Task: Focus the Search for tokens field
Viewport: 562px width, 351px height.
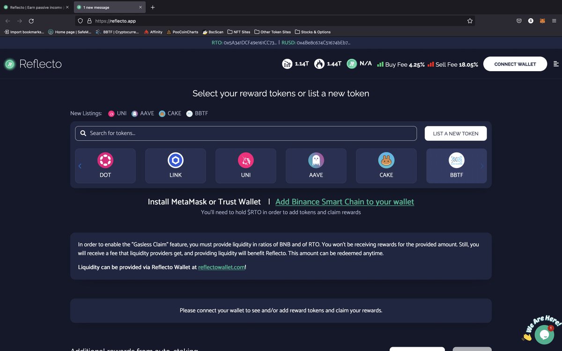Action: [246, 133]
